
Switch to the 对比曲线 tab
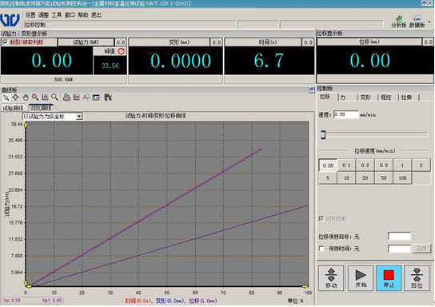point(41,108)
